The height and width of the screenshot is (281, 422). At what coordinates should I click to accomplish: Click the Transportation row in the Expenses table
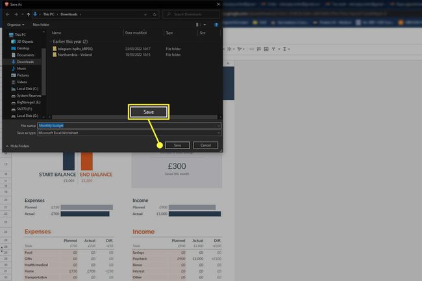[x=69, y=277]
